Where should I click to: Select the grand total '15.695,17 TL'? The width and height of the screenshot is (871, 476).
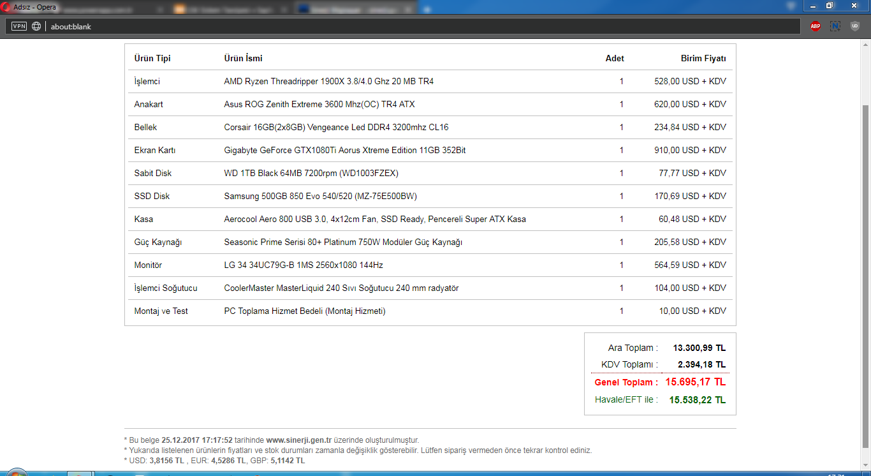point(696,382)
